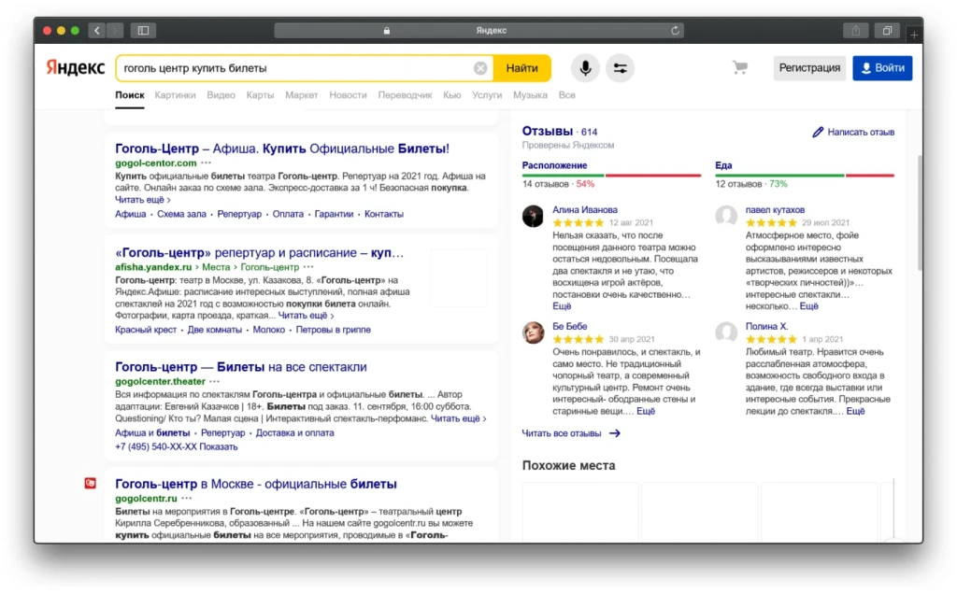Open Safari's share icon

pos(856,31)
